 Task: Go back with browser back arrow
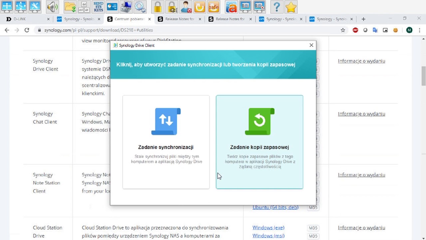tap(7, 30)
